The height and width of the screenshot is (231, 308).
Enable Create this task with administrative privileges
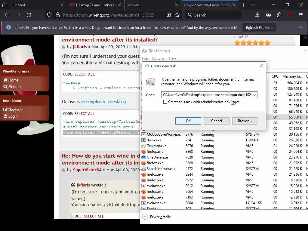[x=165, y=102]
